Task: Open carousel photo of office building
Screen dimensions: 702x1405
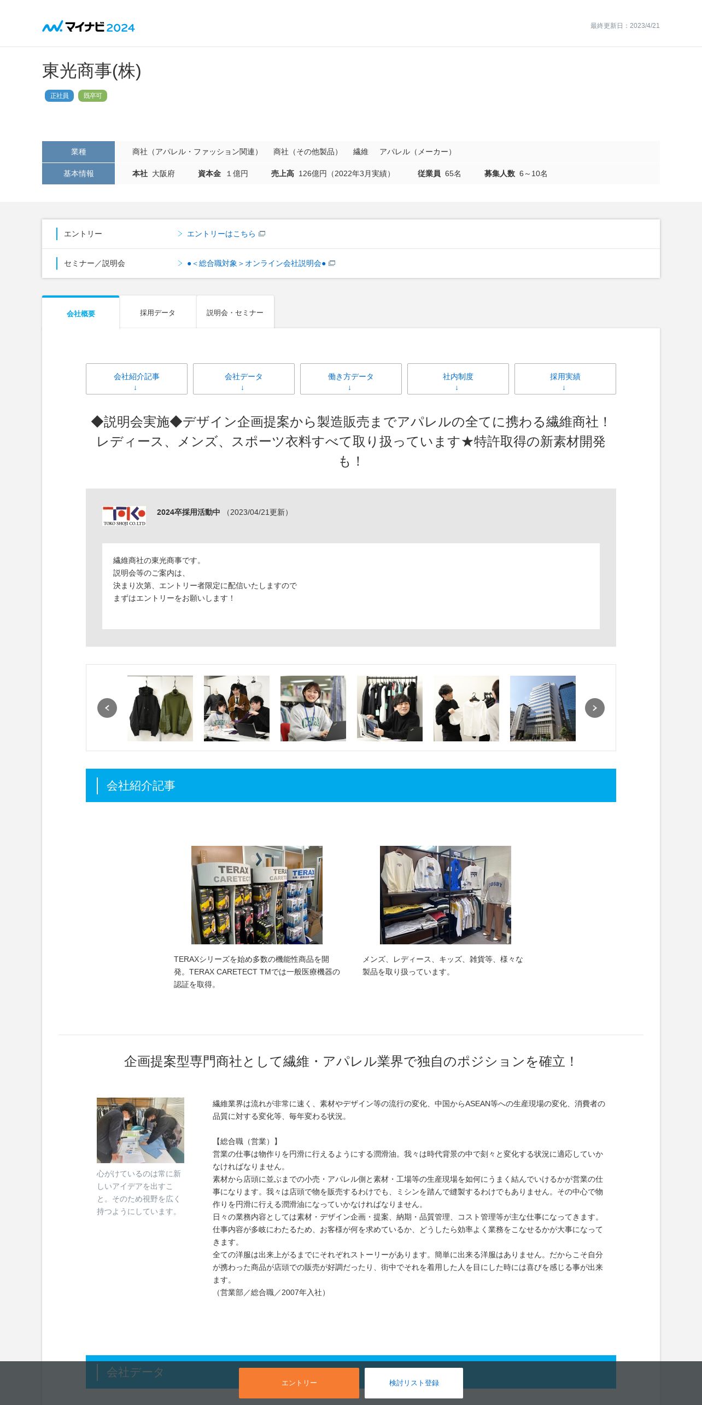Action: 543,709
